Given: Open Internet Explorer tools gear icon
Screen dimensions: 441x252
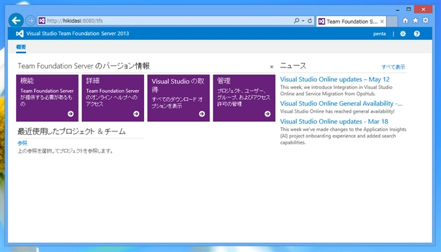Looking at the screenshot, I should [x=425, y=21].
